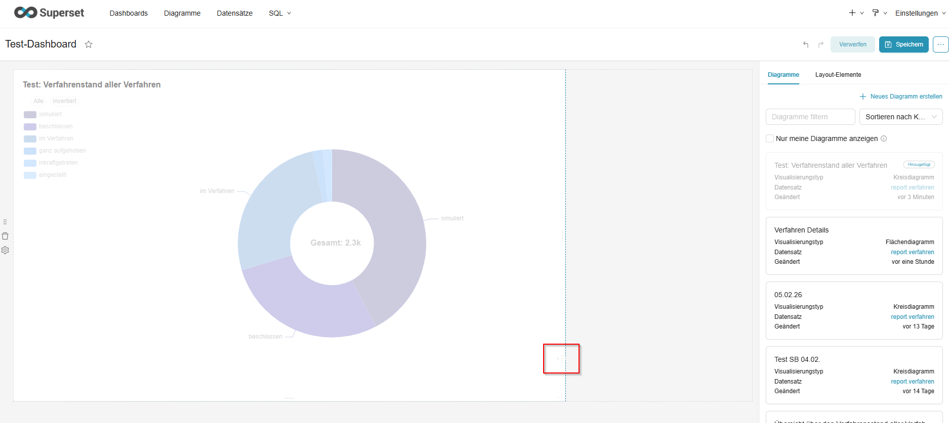
Task: Switch to the Layout-Elemente tab
Action: point(838,75)
